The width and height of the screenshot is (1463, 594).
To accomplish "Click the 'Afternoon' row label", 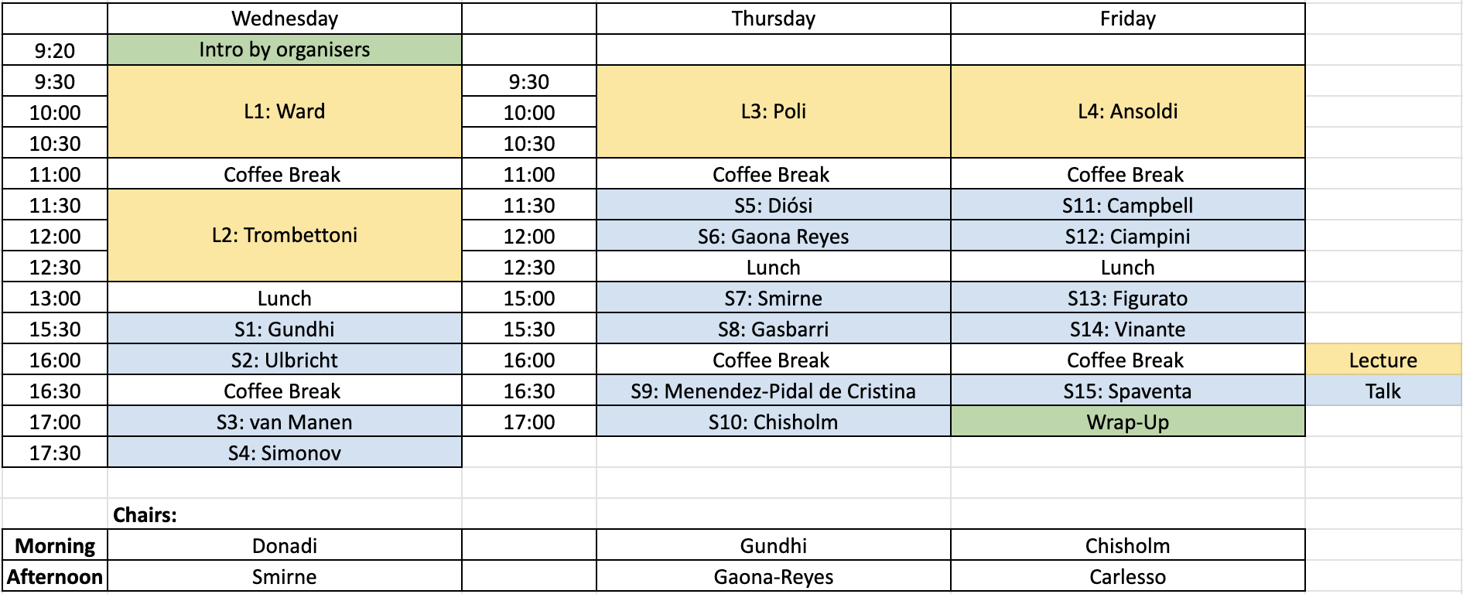I will coord(55,576).
